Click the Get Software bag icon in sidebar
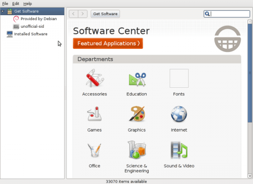The height and width of the screenshot is (184, 253). point(10,11)
